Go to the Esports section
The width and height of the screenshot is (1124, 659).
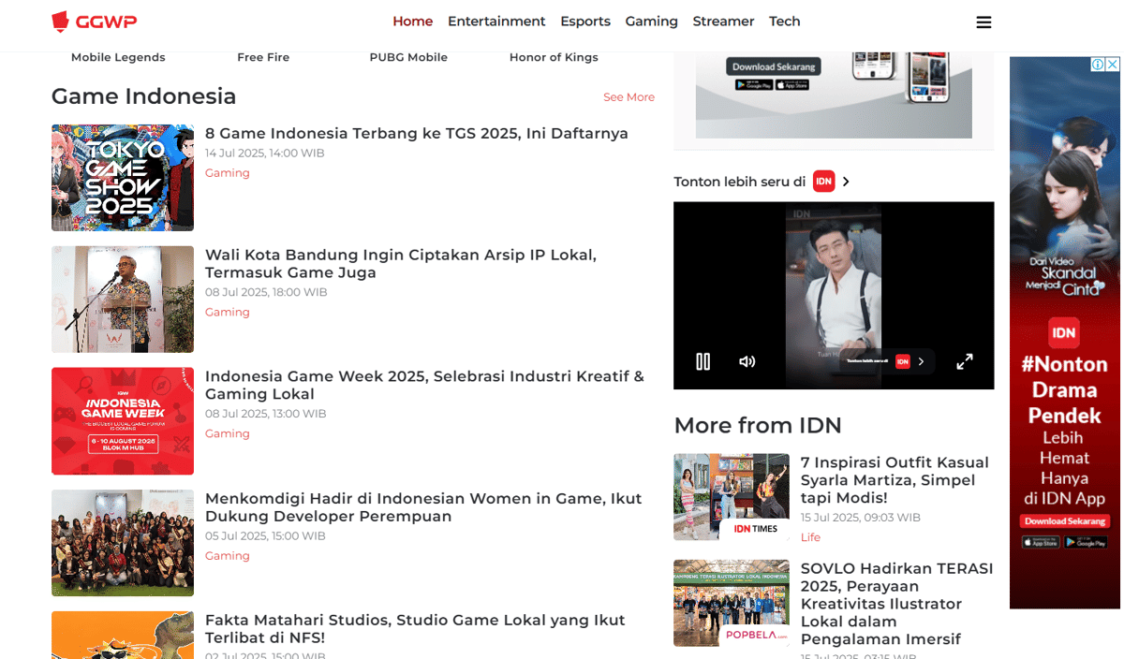click(585, 22)
